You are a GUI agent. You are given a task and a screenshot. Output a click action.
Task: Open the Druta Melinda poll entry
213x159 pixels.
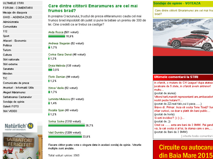point(57,66)
